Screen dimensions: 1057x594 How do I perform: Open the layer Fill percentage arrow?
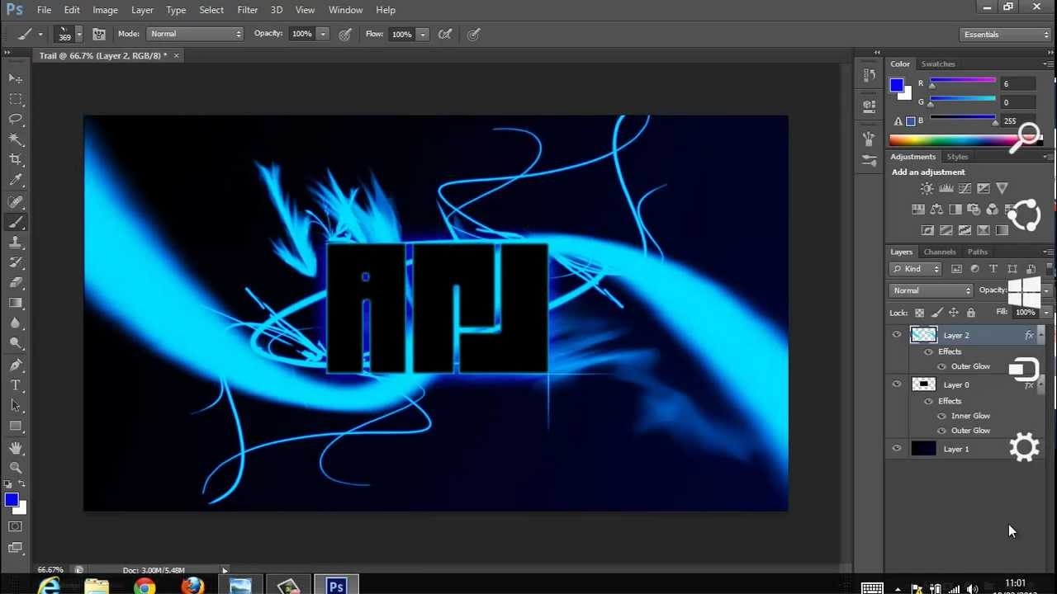click(x=1046, y=313)
